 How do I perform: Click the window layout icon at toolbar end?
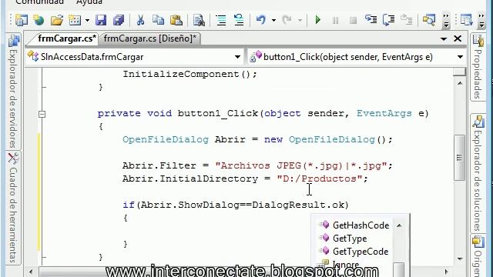click(466, 20)
